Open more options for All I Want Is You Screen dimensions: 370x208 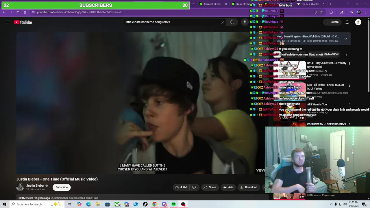pyautogui.click(x=349, y=105)
